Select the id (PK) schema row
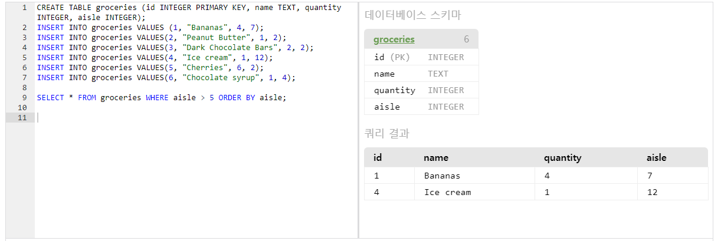 (421, 57)
